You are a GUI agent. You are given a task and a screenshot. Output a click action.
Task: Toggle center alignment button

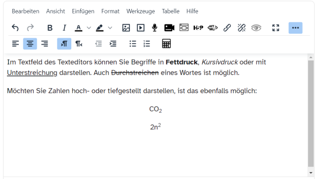(x=30, y=44)
